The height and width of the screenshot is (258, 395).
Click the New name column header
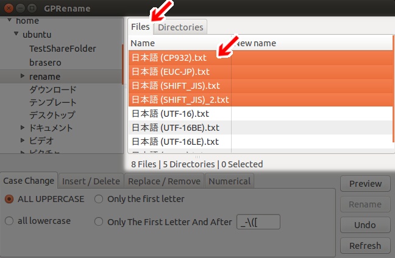pyautogui.click(x=312, y=43)
